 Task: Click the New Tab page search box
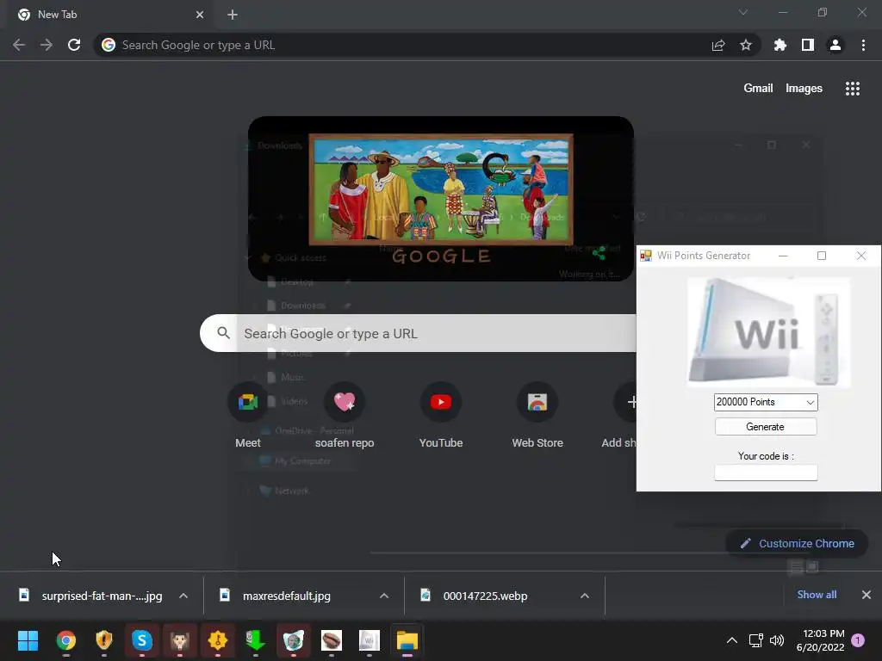pyautogui.click(x=418, y=333)
